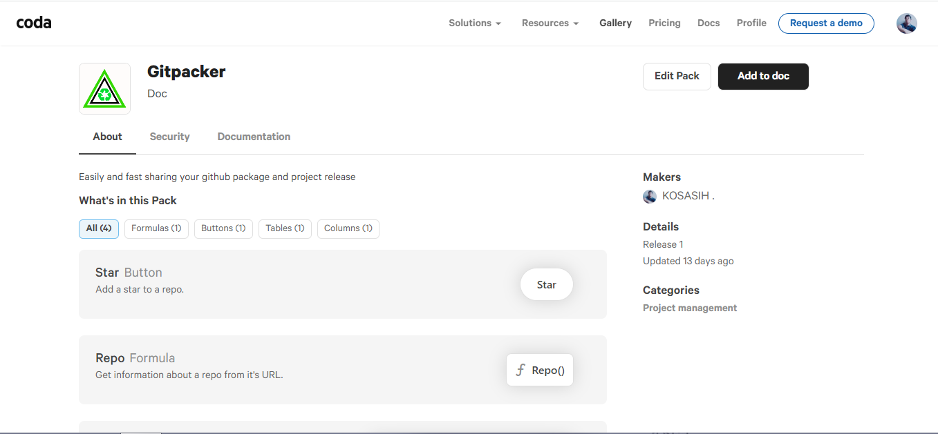Open the Project management category link
This screenshot has width=938, height=434.
point(690,308)
